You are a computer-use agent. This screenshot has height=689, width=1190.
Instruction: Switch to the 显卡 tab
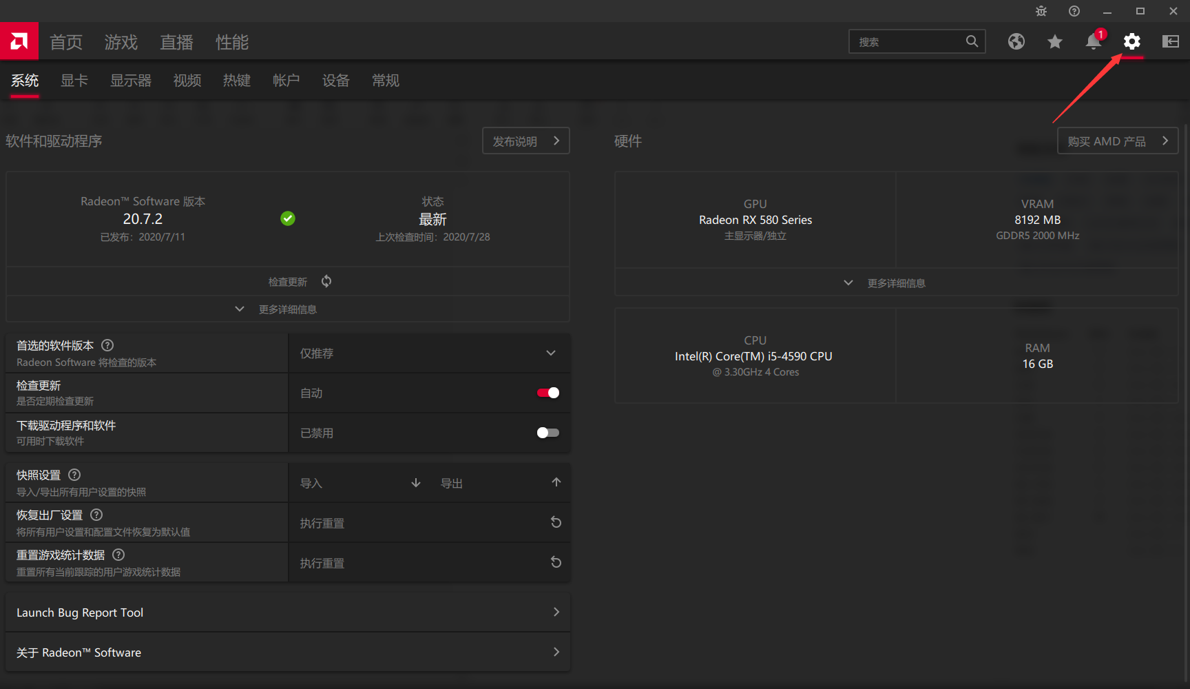[74, 81]
